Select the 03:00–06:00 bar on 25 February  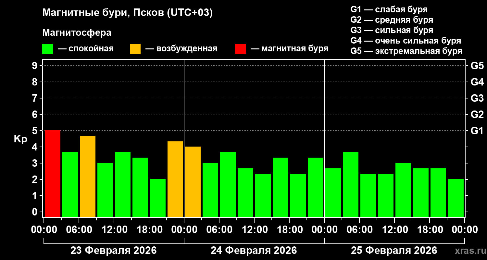(x=351, y=185)
